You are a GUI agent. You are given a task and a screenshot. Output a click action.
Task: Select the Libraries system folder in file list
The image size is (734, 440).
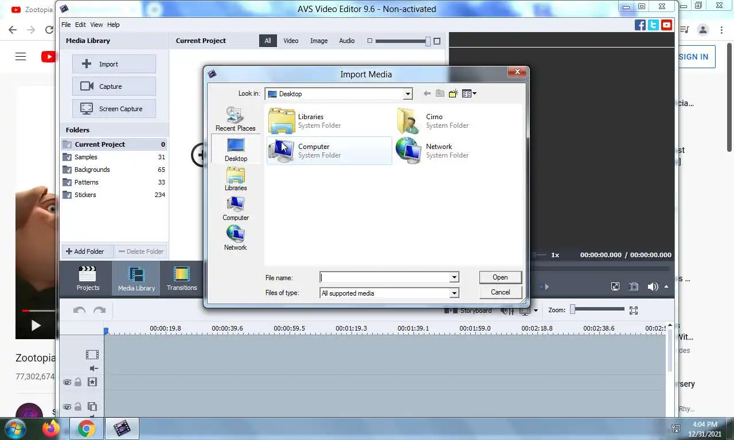[x=329, y=121]
